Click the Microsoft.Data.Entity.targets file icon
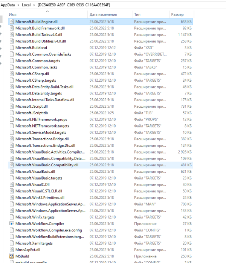Viewport: 226px width, 265px height. pyautogui.click(x=12, y=93)
